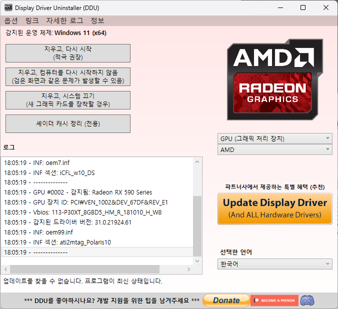This screenshot has height=309, width=338.
Task: Click the log scroll-down arrow
Action: click(x=197, y=261)
